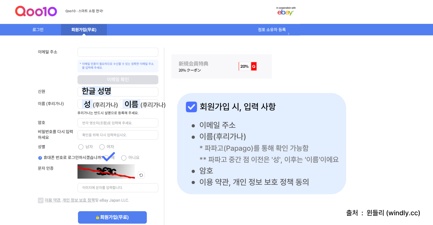Click the 'Qoo10 - 스마트 쇼핑 천국!' tagline
The width and height of the screenshot is (433, 225).
84,11
